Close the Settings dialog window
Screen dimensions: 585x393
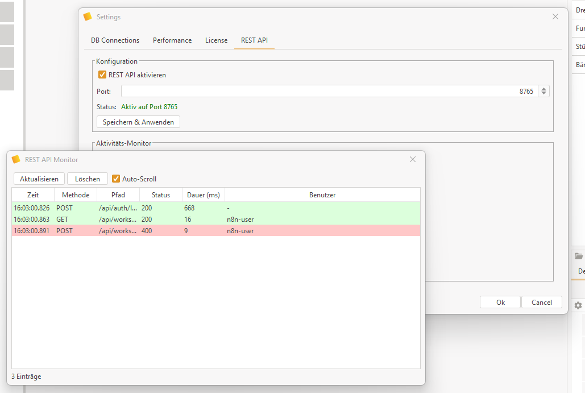pos(555,16)
